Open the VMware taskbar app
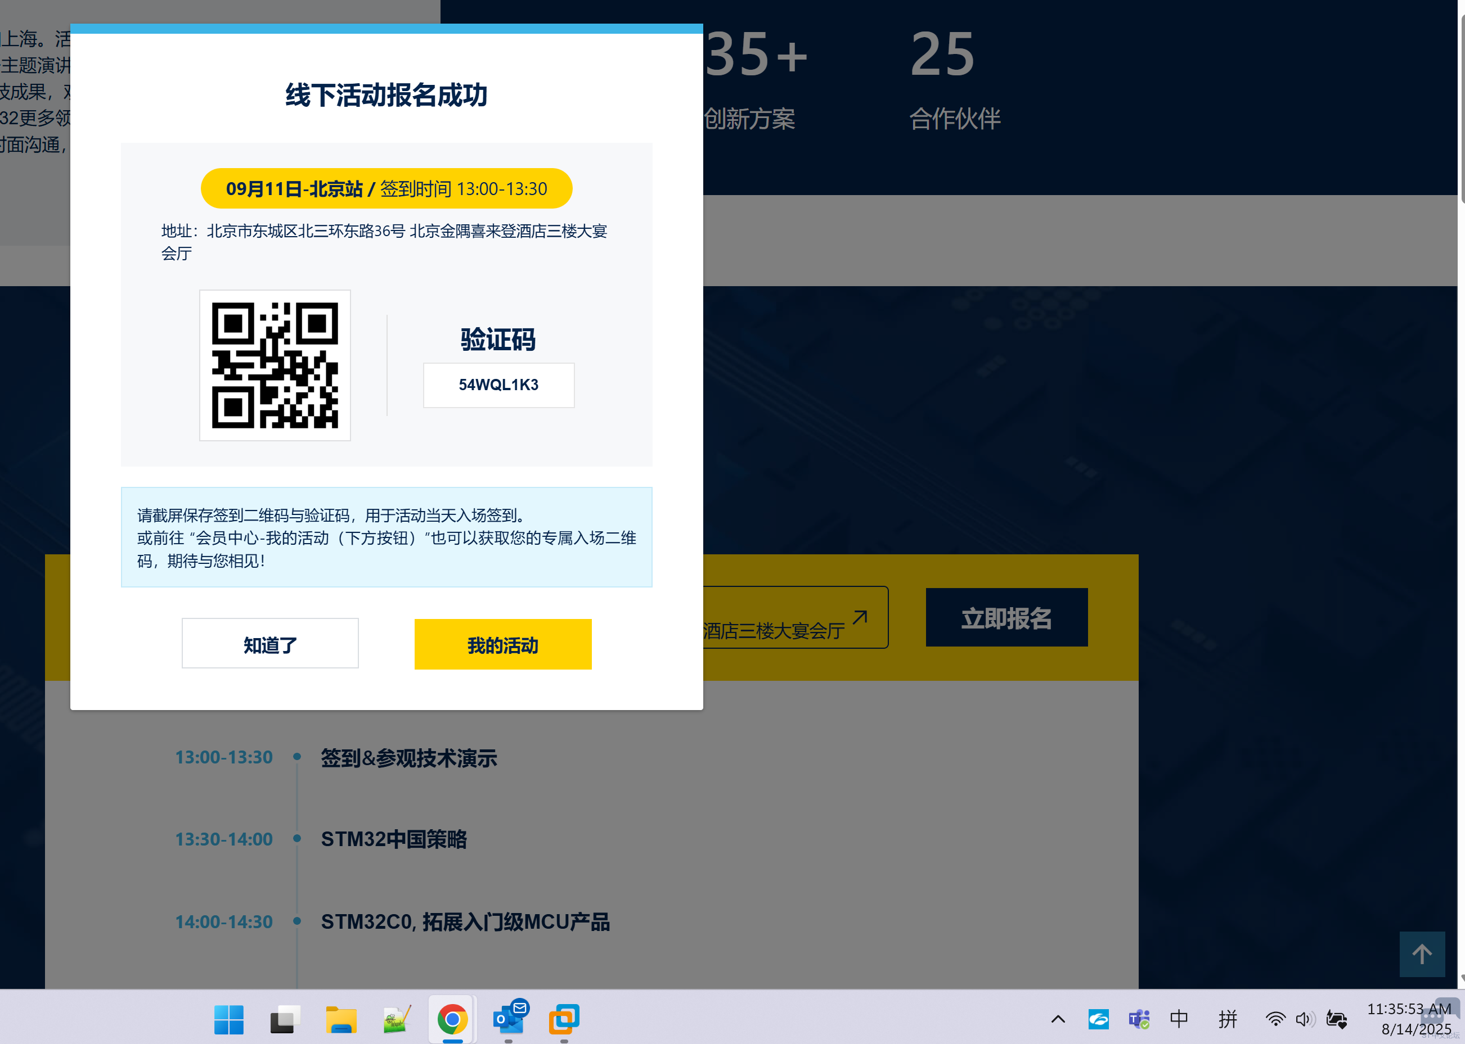1465x1044 pixels. (564, 1020)
